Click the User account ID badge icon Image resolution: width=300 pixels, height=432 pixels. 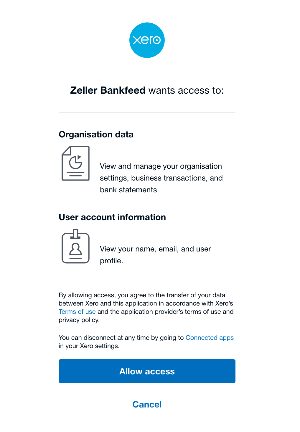(75, 246)
